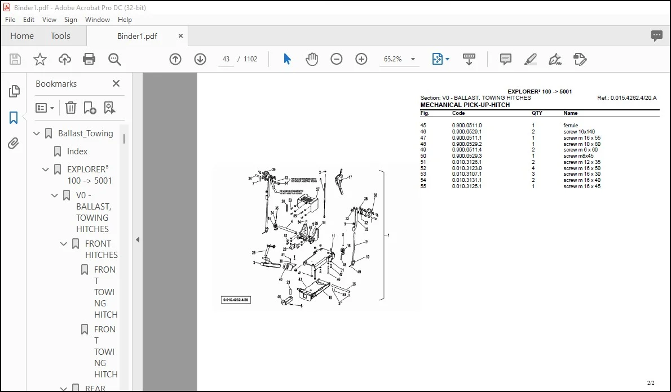Collapse V0 - BALLAST, TOWING HITCHES bookmark
This screenshot has height=392, width=671.
tap(55, 195)
